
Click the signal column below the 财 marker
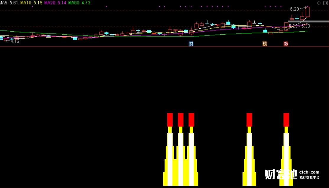click(x=191, y=149)
